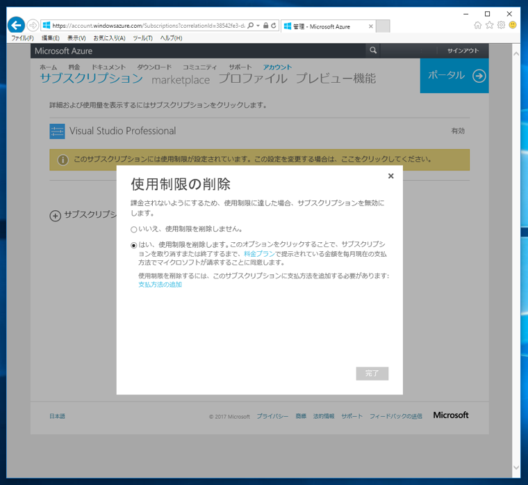Maximize the browser window

pos(487,14)
